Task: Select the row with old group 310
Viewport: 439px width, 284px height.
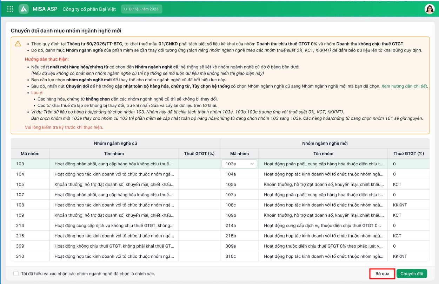Action: [220, 256]
